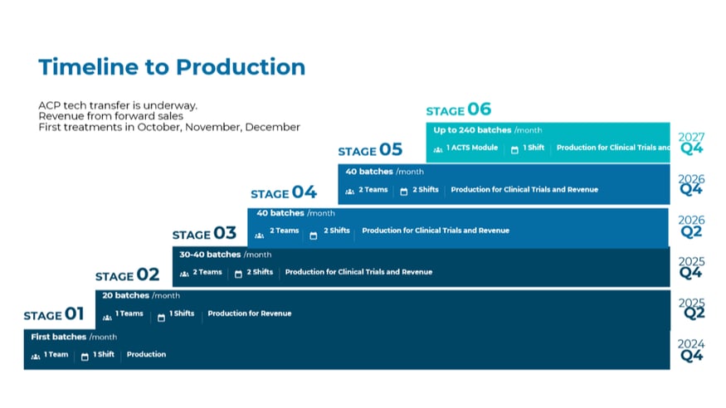
Task: Click the calendar icon in the Stage 03 bar
Action: (237, 274)
